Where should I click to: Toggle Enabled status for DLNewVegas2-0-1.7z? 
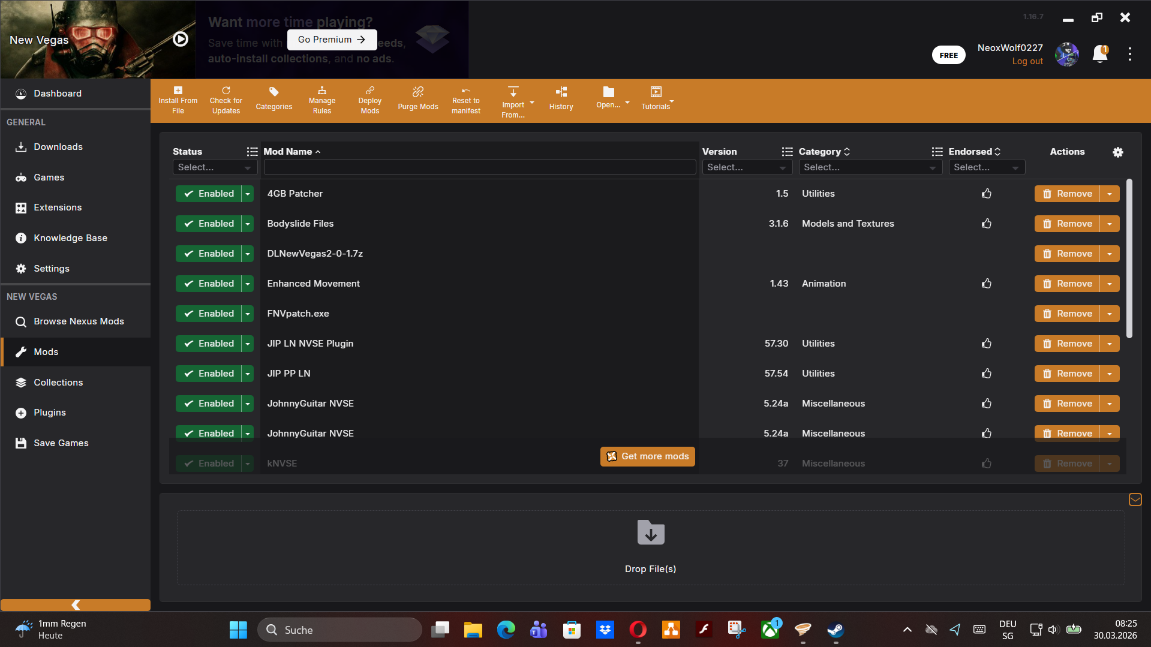(x=208, y=254)
